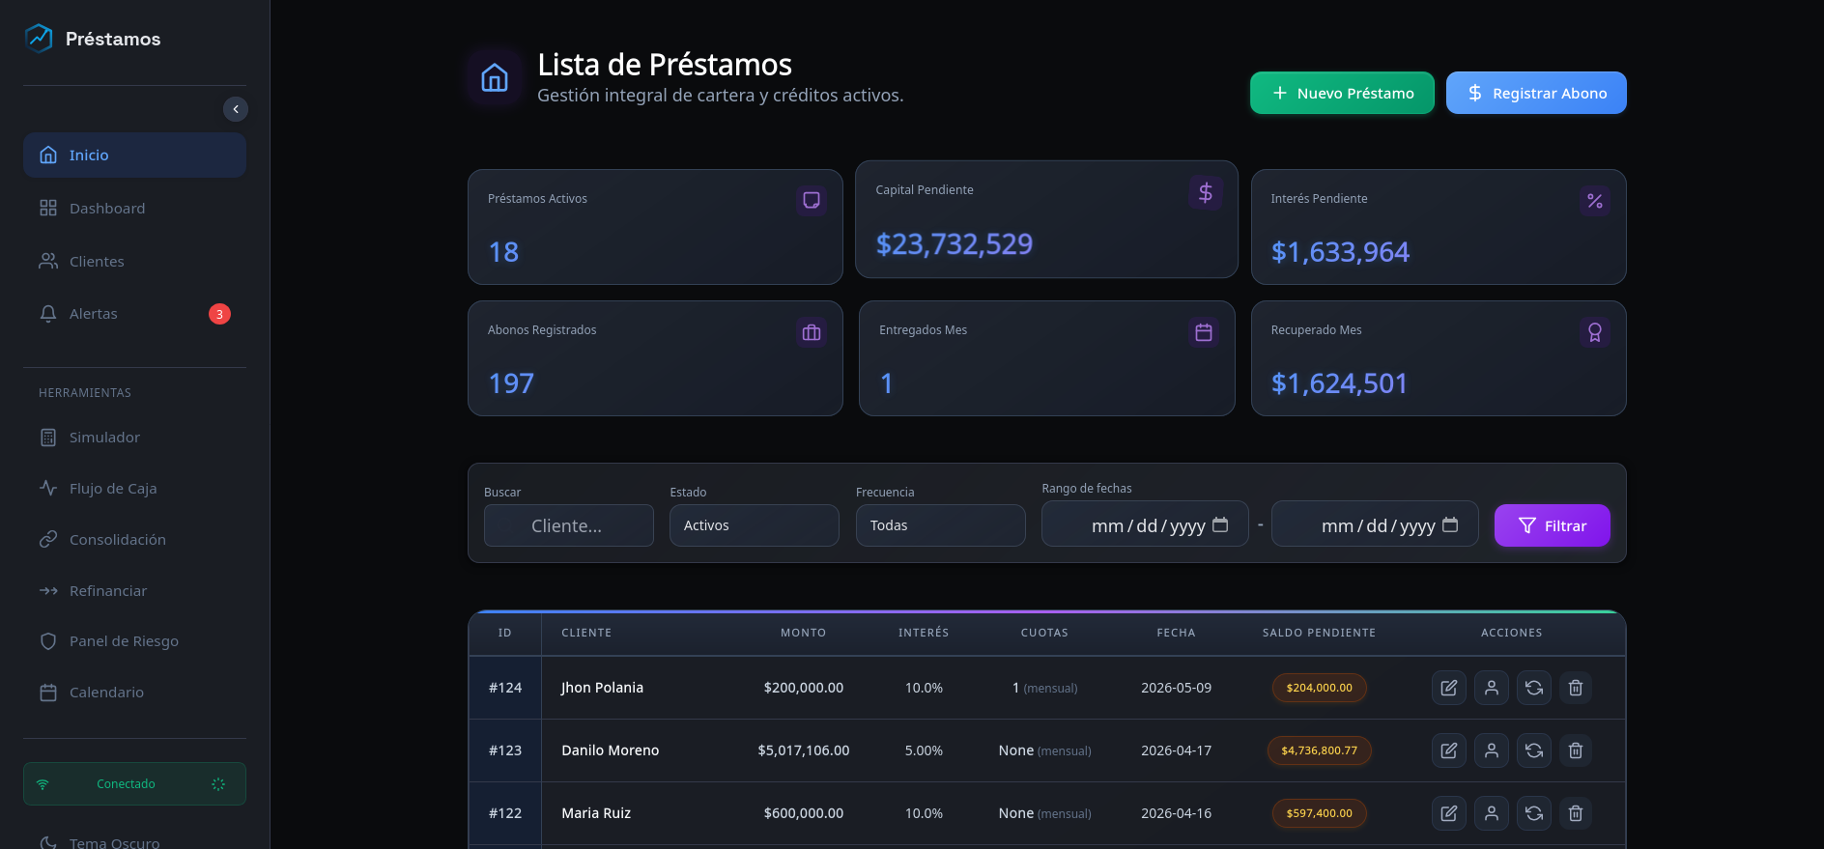Image resolution: width=1824 pixels, height=849 pixels.
Task: Click the Registrar Abono button
Action: [x=1536, y=93]
